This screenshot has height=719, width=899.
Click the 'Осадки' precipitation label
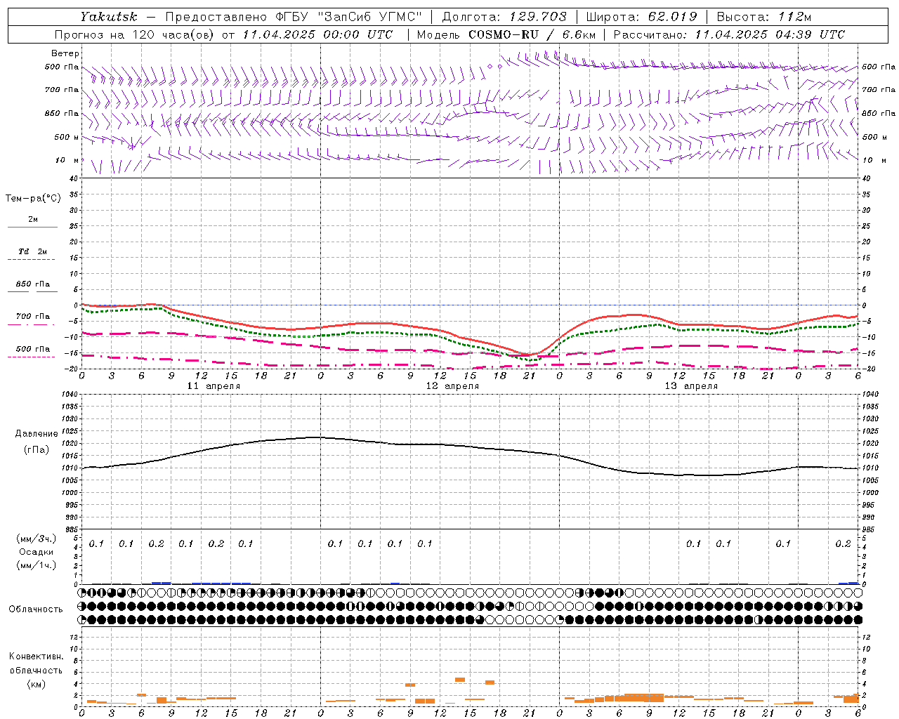[x=37, y=552]
